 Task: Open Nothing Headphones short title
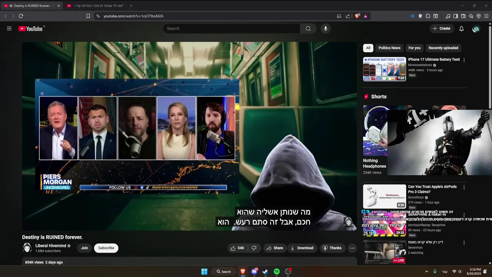pos(374,164)
